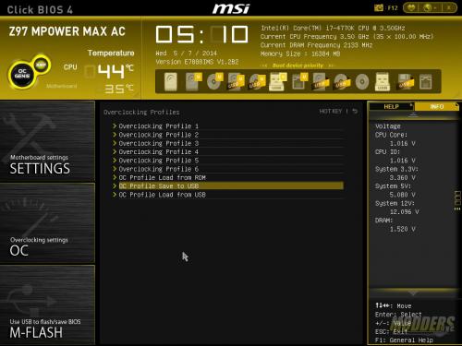The width and height of the screenshot is (462, 346).
Task: Click the F12 screenshot camera icon
Action: pyautogui.click(x=379, y=7)
